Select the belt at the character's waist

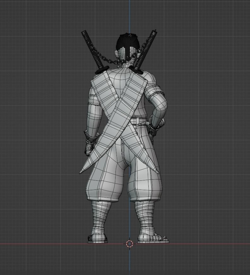[x=138, y=121]
